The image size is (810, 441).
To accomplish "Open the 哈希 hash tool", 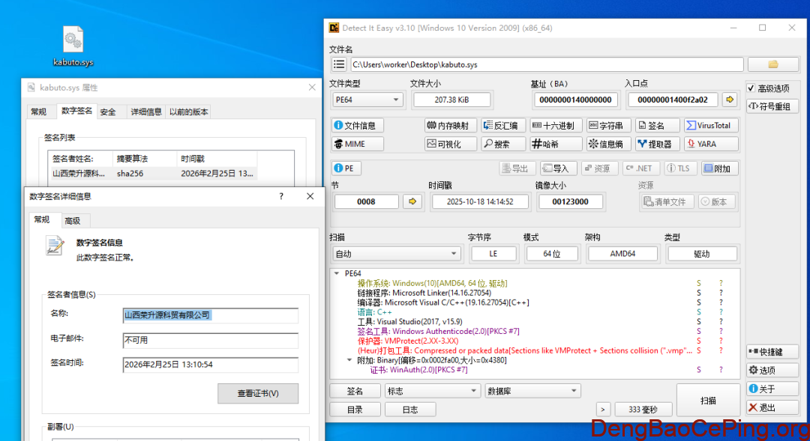I will pos(556,144).
